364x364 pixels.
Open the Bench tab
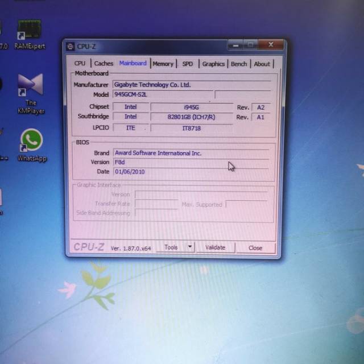239,64
